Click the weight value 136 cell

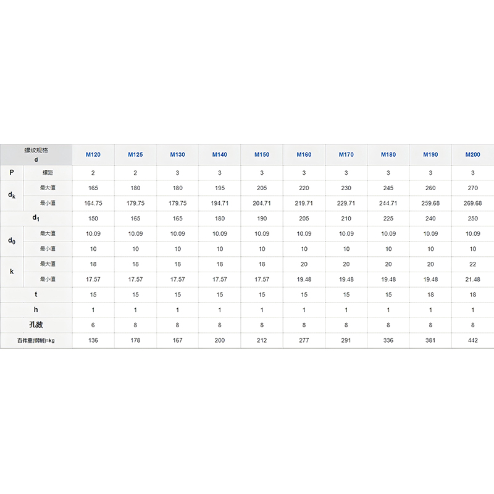coord(93,340)
